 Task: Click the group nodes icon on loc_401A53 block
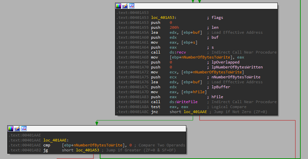pos(132,6)
